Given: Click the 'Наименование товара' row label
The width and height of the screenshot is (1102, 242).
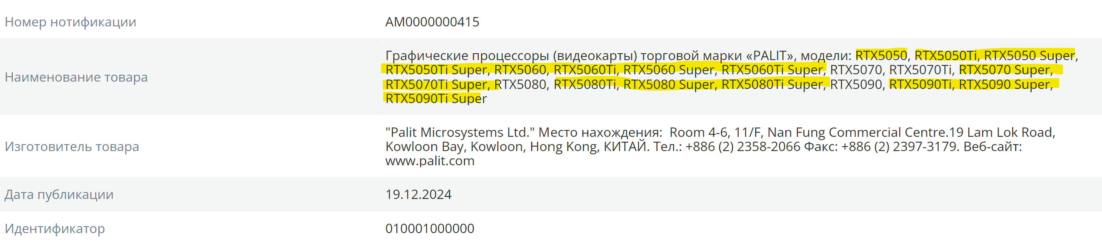Looking at the screenshot, I should coord(76,77).
